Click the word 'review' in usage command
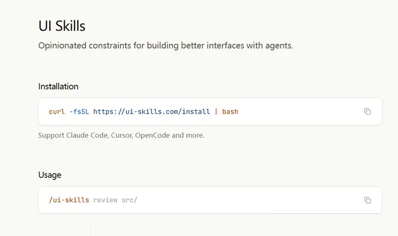This screenshot has height=236, width=398. (105, 200)
